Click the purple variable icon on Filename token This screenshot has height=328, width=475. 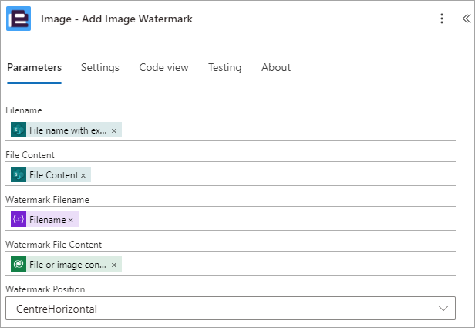click(x=19, y=219)
